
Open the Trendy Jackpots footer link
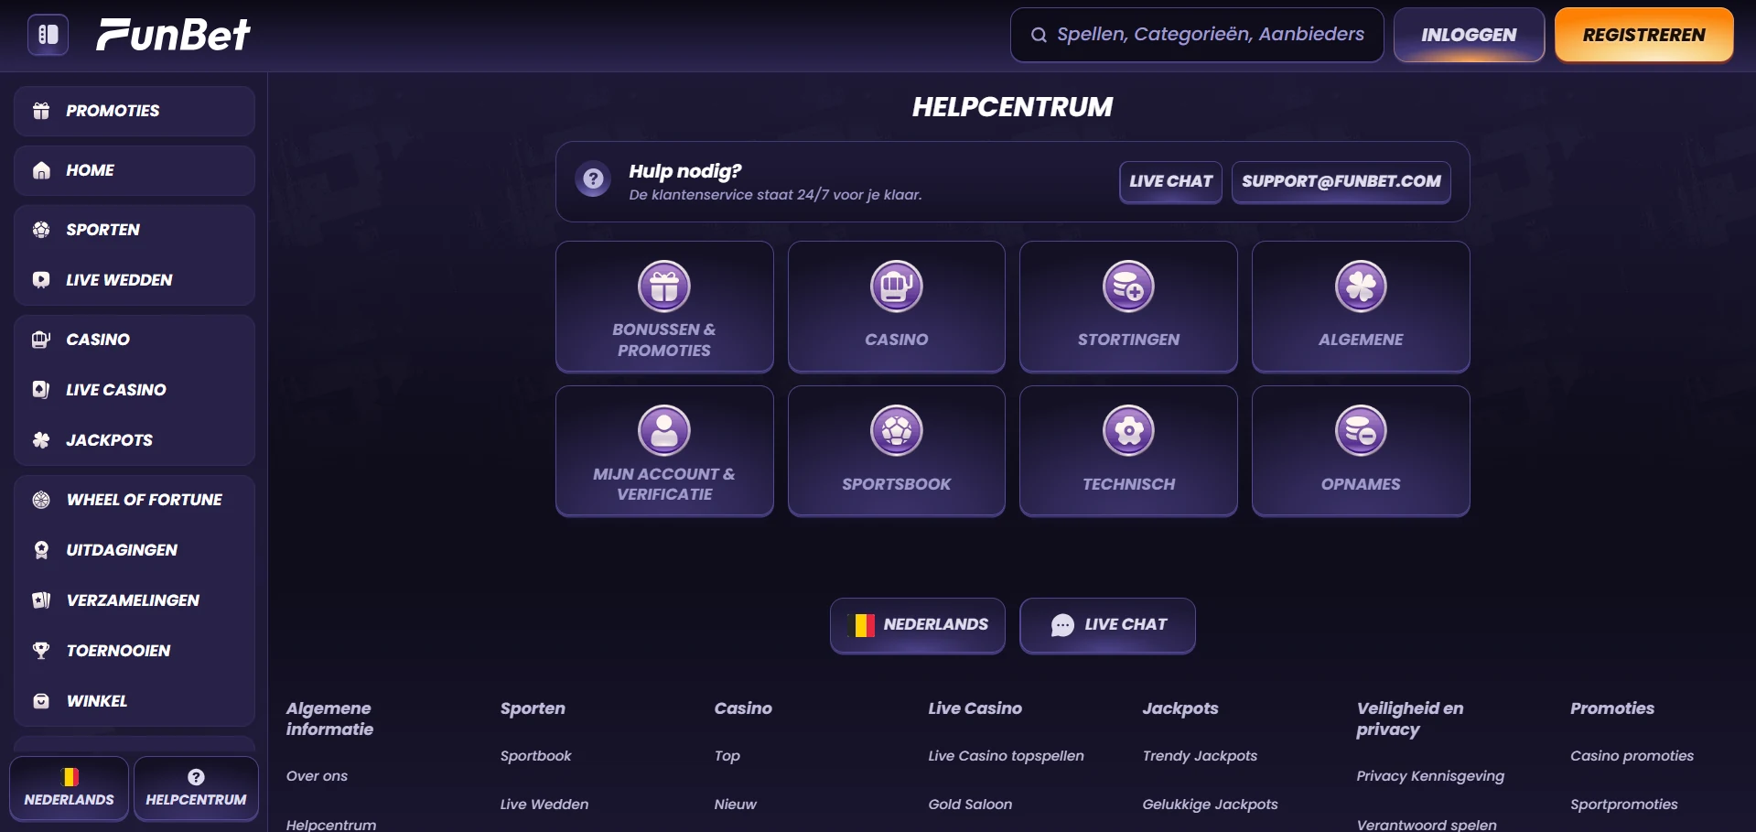pos(1200,756)
